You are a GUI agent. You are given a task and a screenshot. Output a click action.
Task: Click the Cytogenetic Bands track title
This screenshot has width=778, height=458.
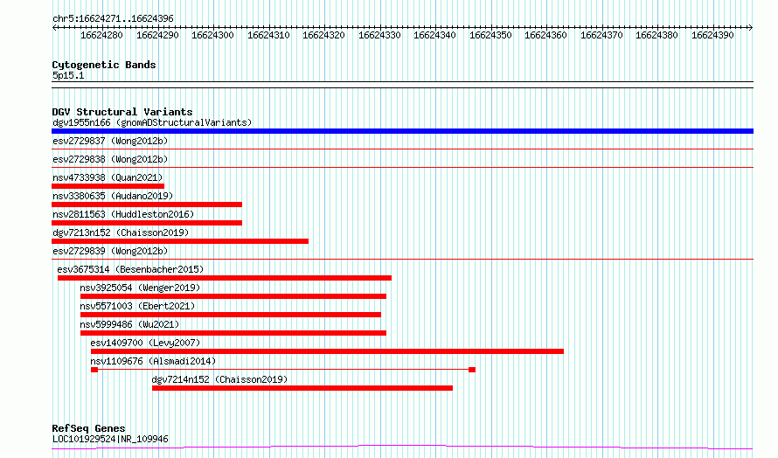click(x=104, y=65)
